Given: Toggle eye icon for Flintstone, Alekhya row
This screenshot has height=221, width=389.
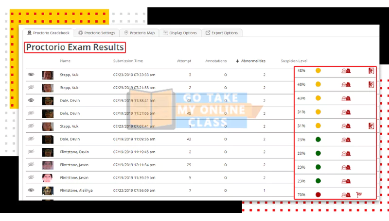Looking at the screenshot, I should point(31,190).
